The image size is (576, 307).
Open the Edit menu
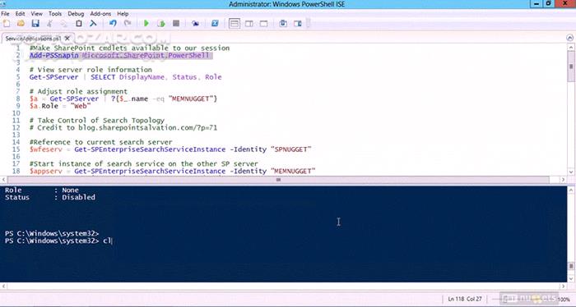(20, 14)
